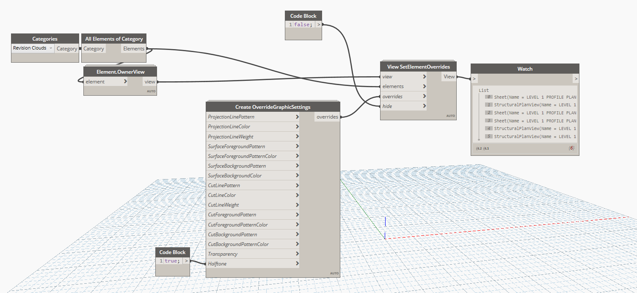This screenshot has width=637, height=293.
Task: Edit the false; code block text
Action: pyautogui.click(x=303, y=25)
